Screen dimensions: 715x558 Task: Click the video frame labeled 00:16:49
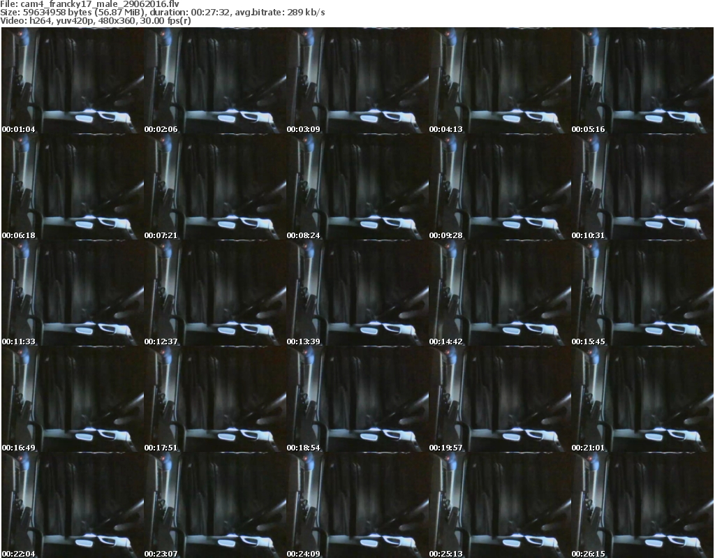[73, 399]
